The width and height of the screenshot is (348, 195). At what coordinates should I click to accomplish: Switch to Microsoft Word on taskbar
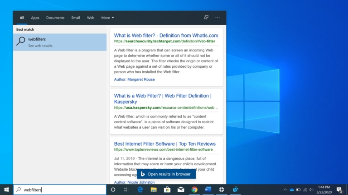208,190
